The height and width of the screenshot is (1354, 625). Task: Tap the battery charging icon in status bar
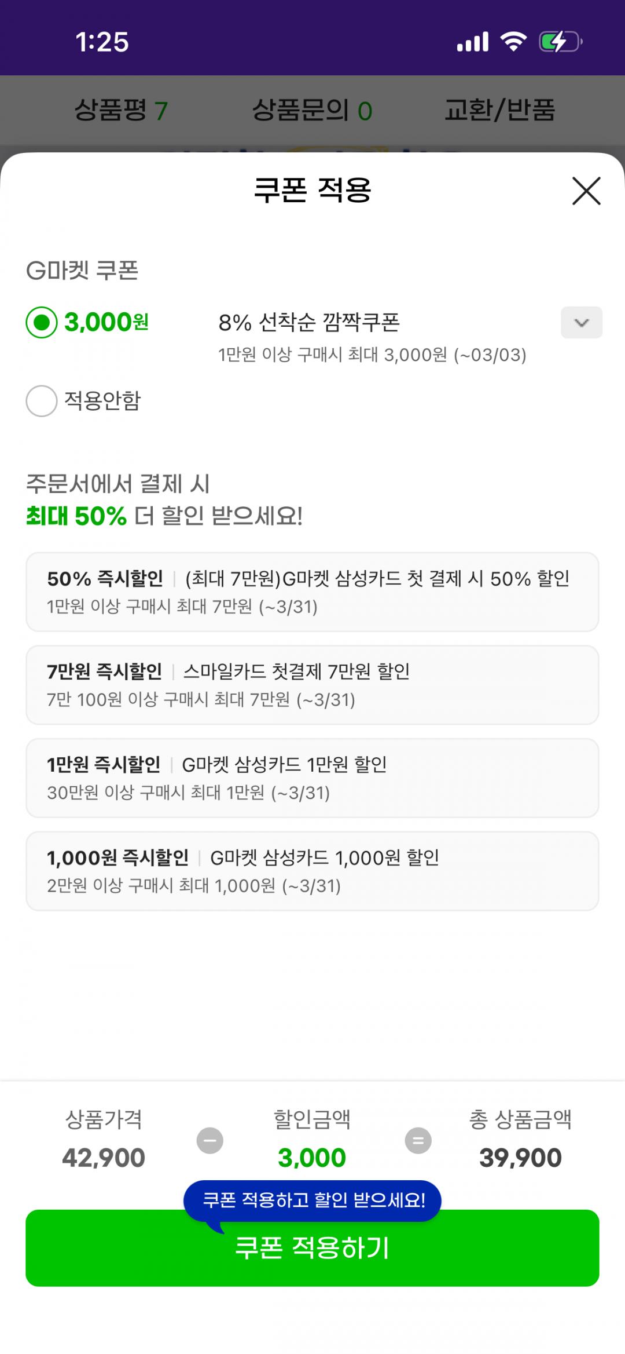pos(560,42)
